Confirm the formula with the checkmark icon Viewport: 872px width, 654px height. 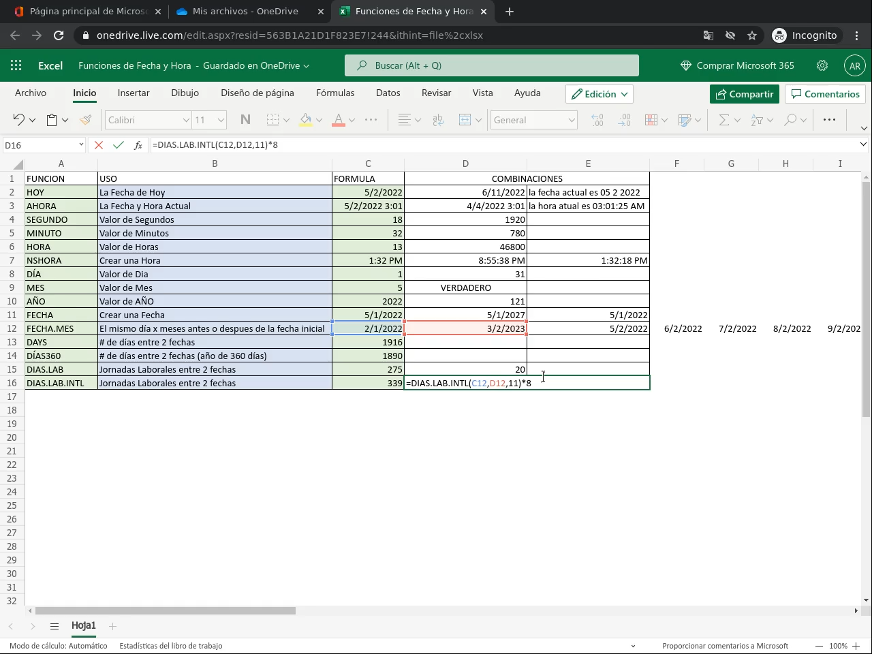point(119,145)
